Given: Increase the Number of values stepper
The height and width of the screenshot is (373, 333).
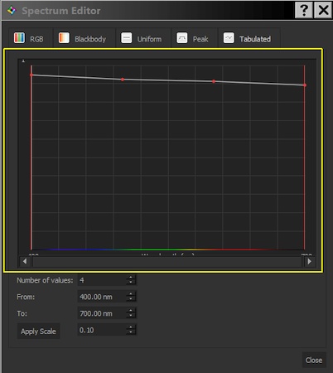Looking at the screenshot, I should pos(131,278).
